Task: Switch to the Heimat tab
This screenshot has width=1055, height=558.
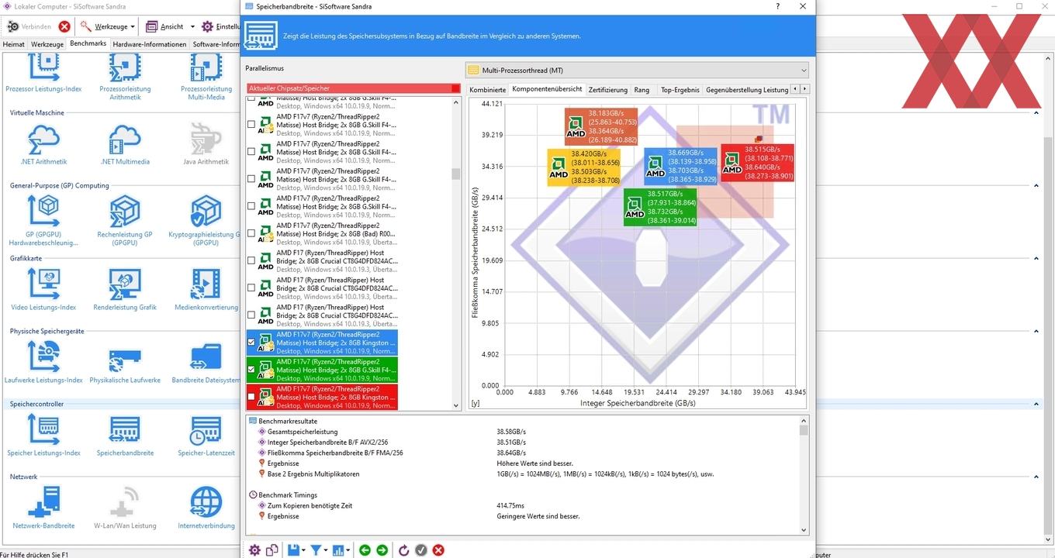Action: [x=13, y=44]
